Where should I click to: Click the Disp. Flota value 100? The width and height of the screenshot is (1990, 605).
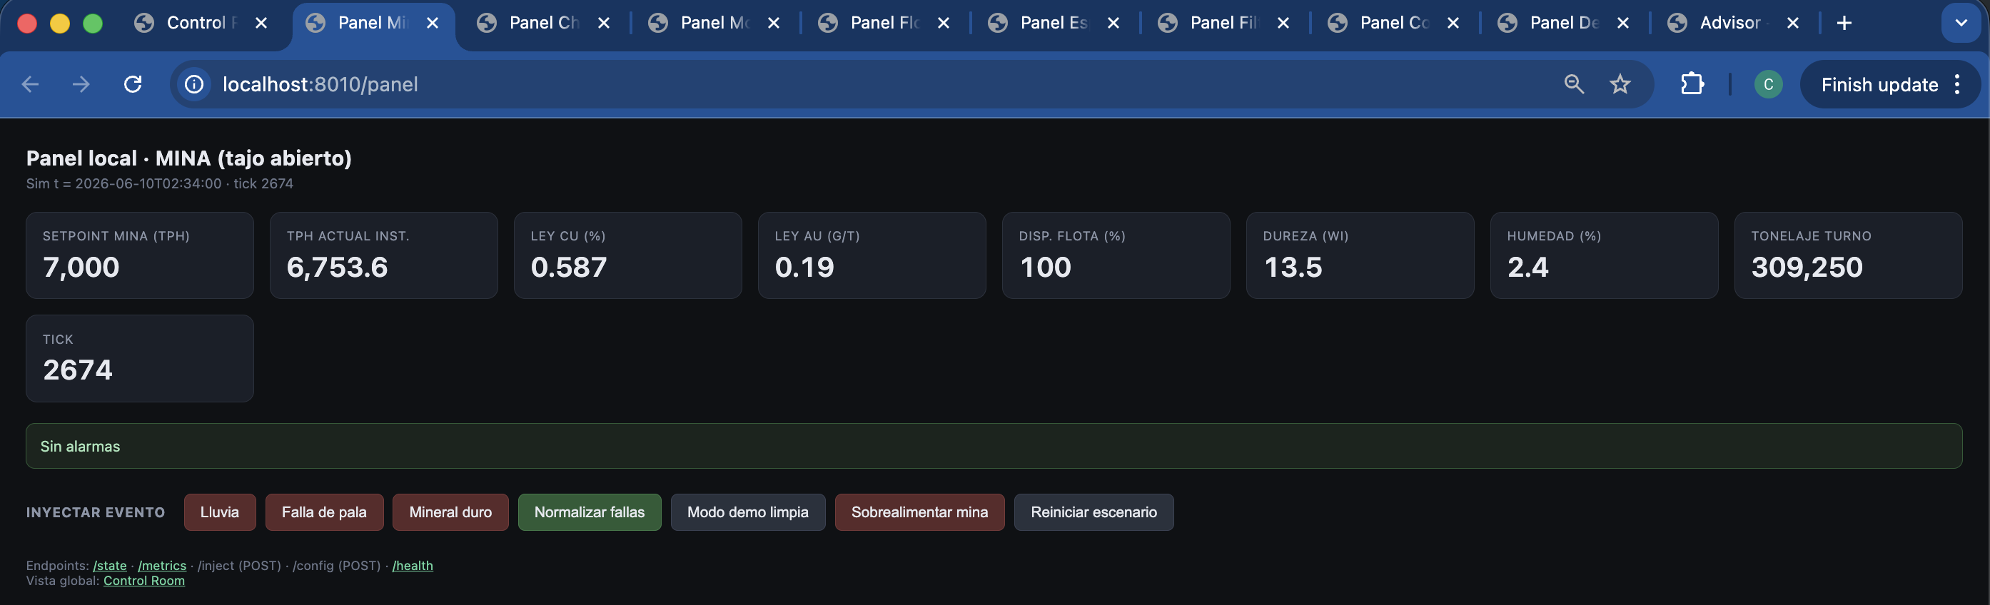pos(1045,267)
